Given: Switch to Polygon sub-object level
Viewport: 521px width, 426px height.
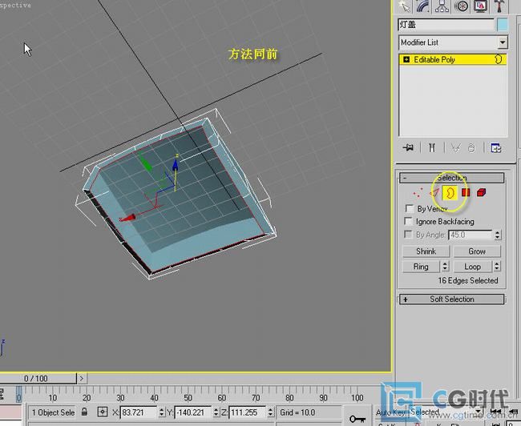Looking at the screenshot, I should (x=466, y=192).
